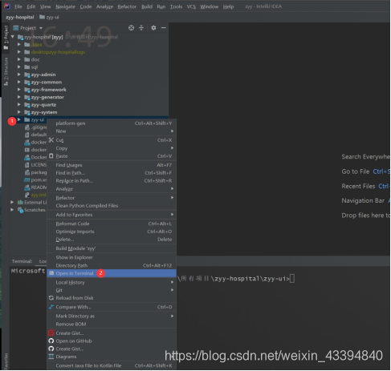Open the Structure tool window side tab
The width and height of the screenshot is (391, 371).
point(6,71)
